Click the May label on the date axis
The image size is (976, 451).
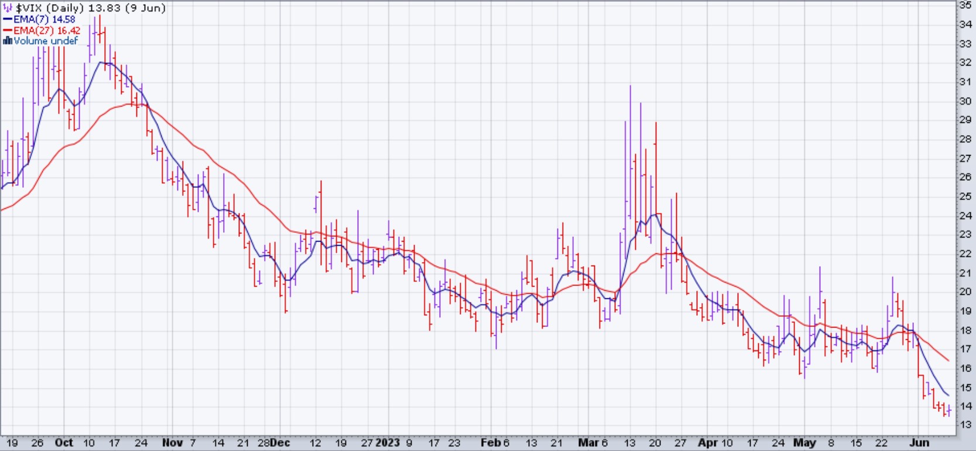804,443
